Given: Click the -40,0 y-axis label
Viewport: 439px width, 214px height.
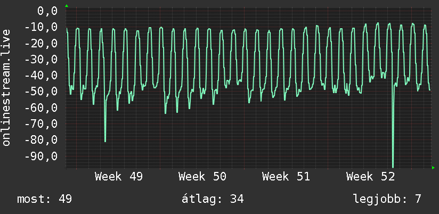Looking at the screenshot, I should (41, 76).
